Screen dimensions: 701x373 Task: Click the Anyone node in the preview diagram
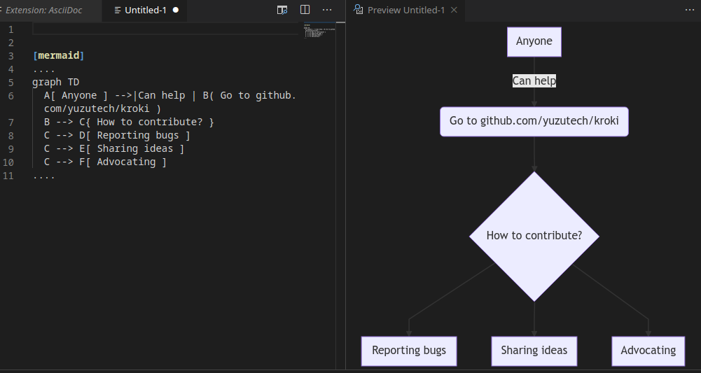(534, 41)
